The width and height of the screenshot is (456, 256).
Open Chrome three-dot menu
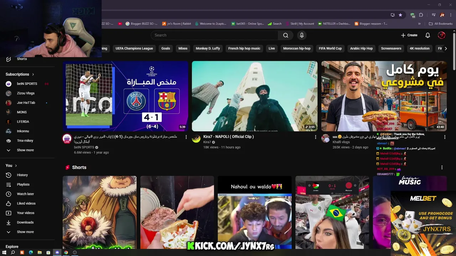[x=451, y=15]
